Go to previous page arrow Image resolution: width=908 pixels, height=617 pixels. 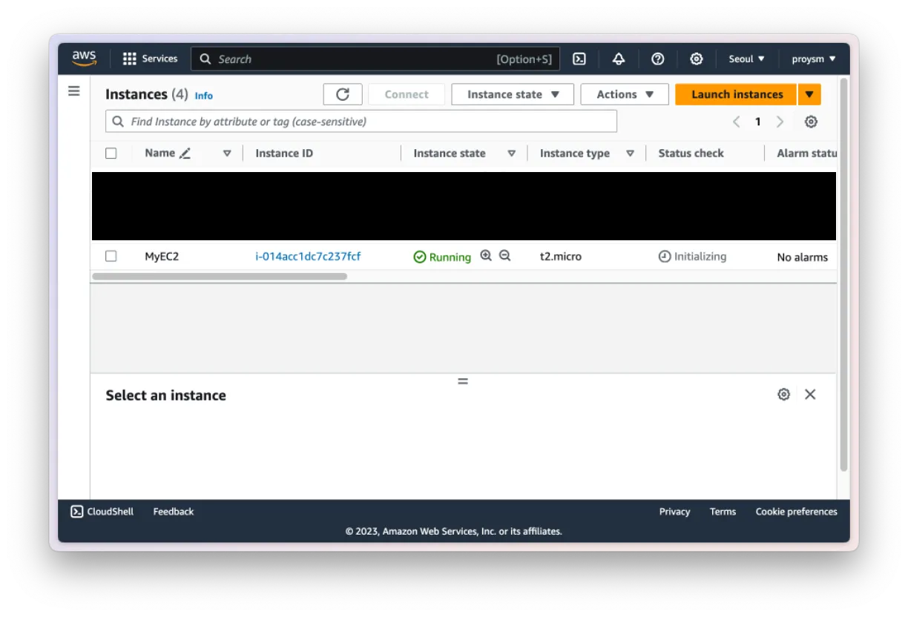tap(736, 122)
